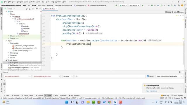Open the Project panel settings gear
187x105 pixels.
point(37,9)
